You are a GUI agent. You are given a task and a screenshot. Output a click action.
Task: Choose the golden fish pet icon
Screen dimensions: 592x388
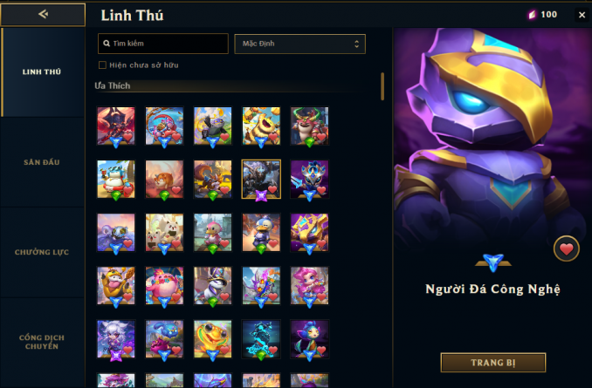click(x=212, y=339)
